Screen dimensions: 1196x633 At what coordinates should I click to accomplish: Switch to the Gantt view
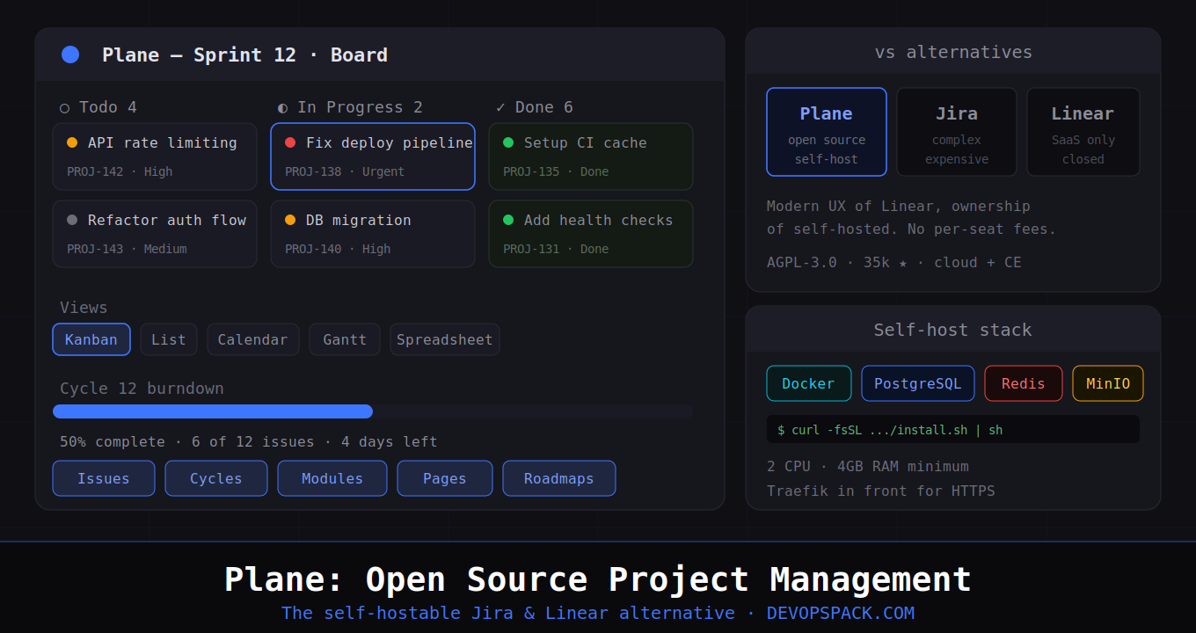point(345,339)
